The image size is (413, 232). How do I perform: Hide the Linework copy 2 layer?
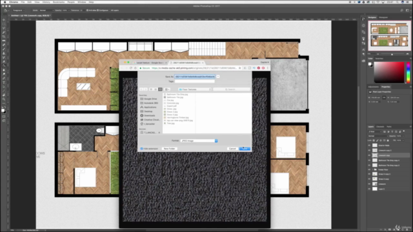pyautogui.click(x=369, y=150)
